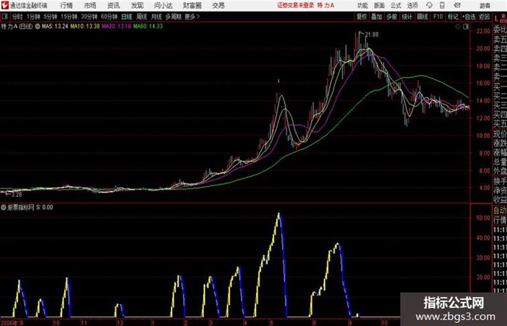Open MA indicator settings round arrow icon
Viewport: 507px width, 326px height.
38,26
